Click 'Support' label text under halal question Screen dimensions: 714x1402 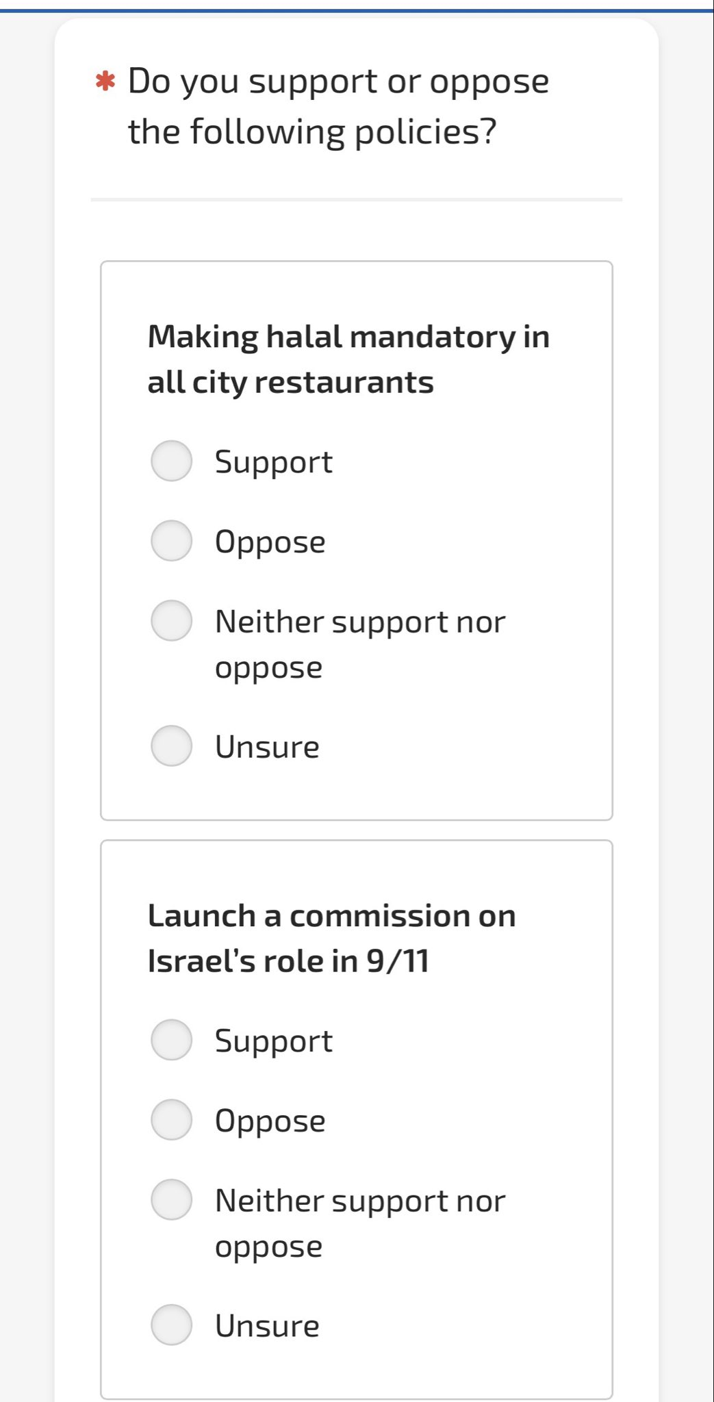point(273,462)
